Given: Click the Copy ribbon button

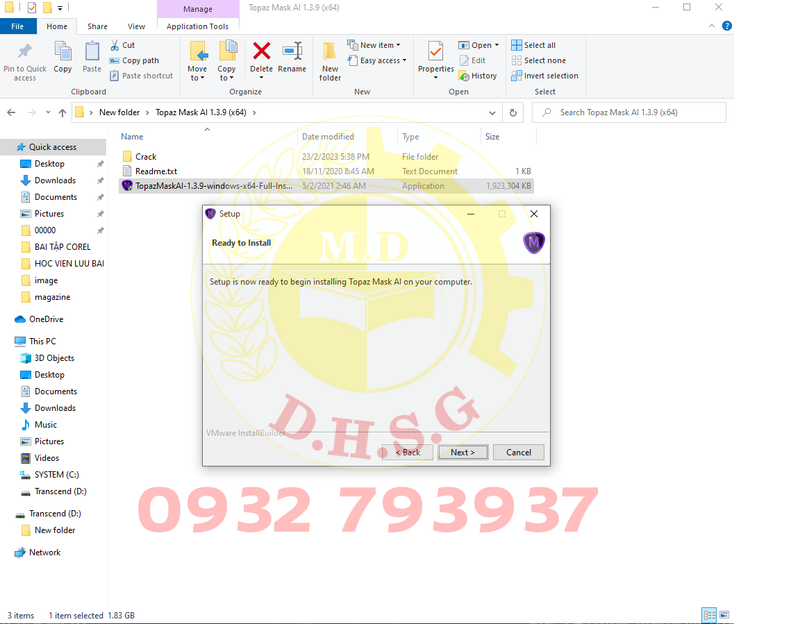Looking at the screenshot, I should coord(62,57).
